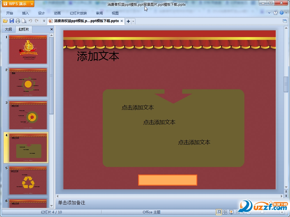This screenshot has height=217, width=290.
Task: Click the 单击添加备注 notes field
Action: point(72,203)
